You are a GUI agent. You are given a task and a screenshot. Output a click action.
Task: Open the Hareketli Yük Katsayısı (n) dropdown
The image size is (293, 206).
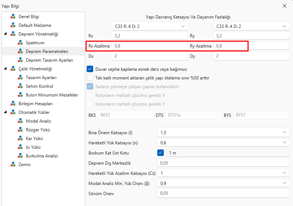(223, 143)
